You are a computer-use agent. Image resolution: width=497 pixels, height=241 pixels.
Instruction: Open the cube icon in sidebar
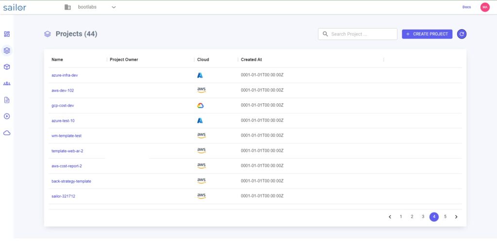coord(7,67)
